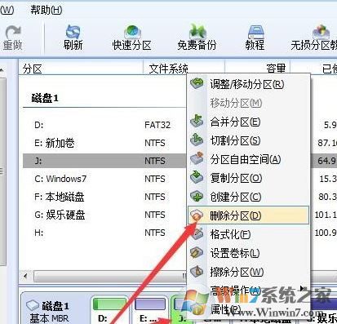Click the icon beside 分区自由空间(A)
The height and width of the screenshot is (324, 337).
(x=197, y=158)
